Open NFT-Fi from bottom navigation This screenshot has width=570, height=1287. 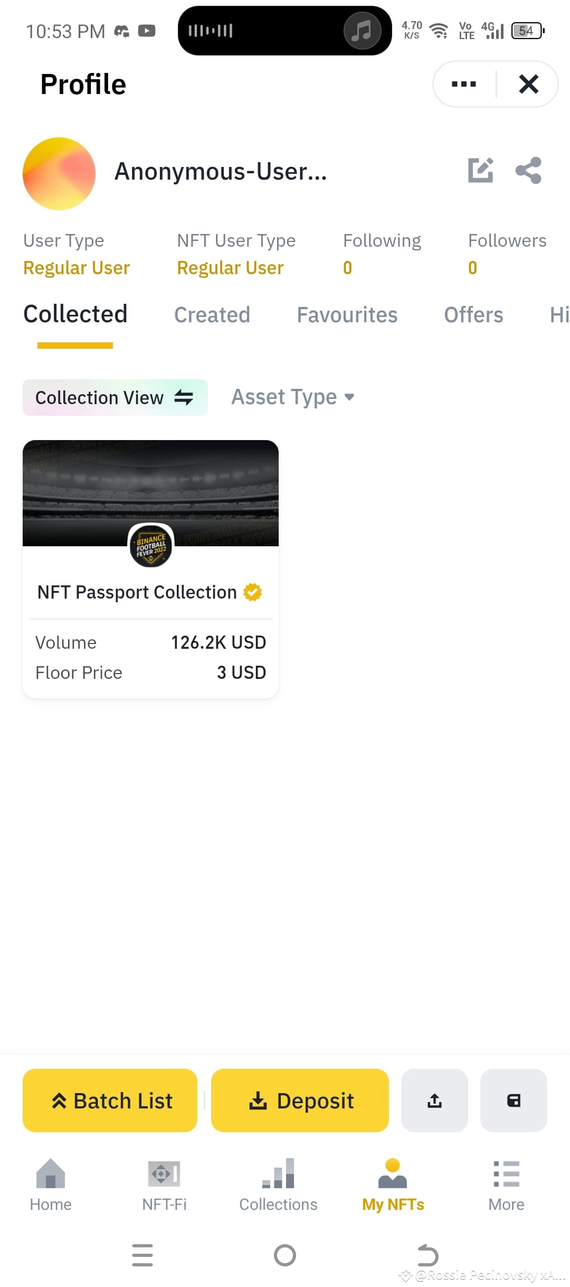164,1185
